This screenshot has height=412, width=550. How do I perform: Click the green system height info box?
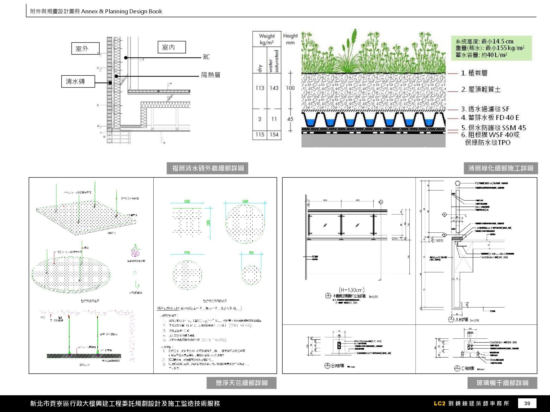491,48
